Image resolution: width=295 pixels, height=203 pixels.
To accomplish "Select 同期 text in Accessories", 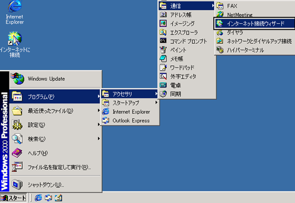I will pyautogui.click(x=175, y=94).
